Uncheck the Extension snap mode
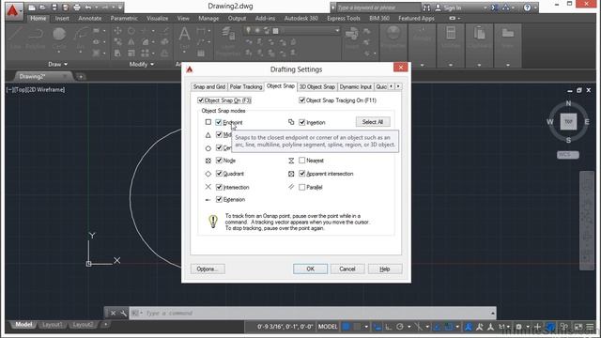The image size is (601, 338). 219,199
